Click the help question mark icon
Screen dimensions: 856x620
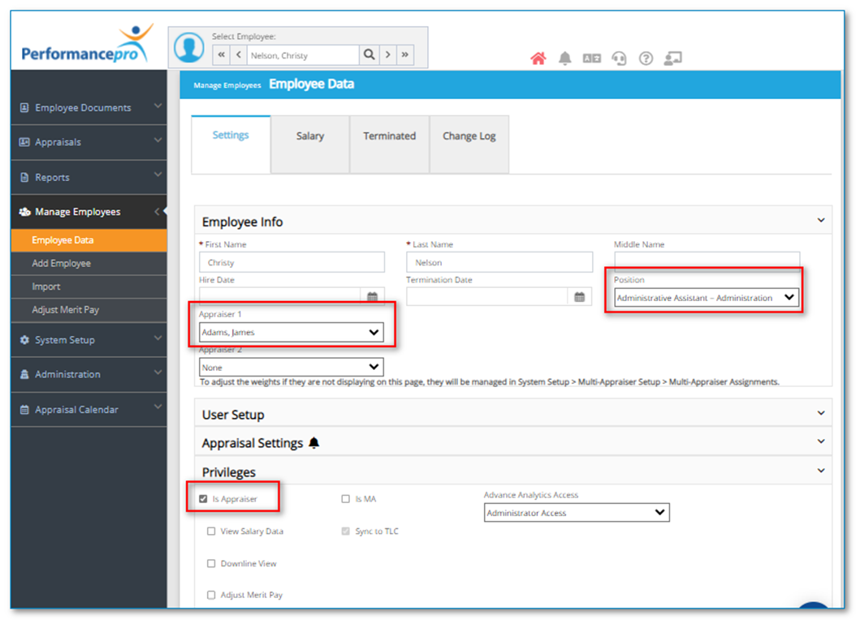click(x=645, y=58)
